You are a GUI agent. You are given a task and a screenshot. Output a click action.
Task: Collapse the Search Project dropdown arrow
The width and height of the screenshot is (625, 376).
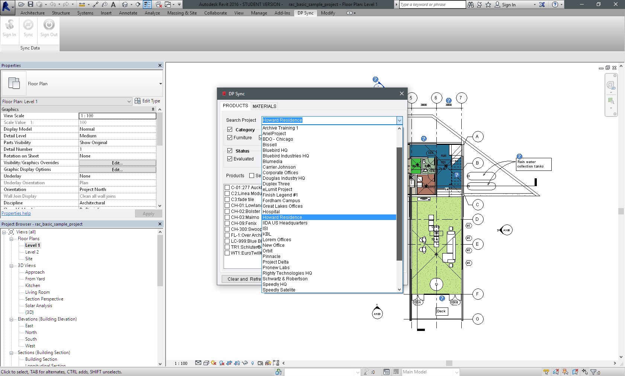tap(399, 120)
